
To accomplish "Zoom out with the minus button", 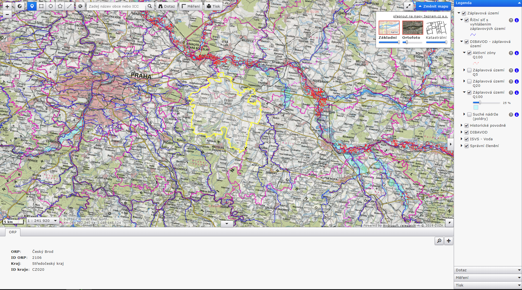I will click(x=7, y=14).
